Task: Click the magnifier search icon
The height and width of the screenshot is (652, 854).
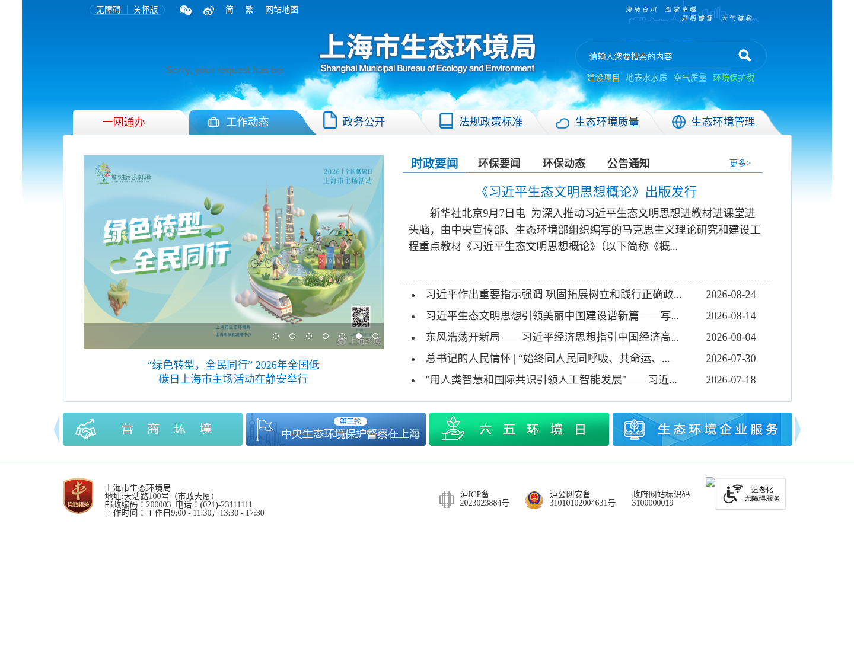Action: (x=745, y=56)
